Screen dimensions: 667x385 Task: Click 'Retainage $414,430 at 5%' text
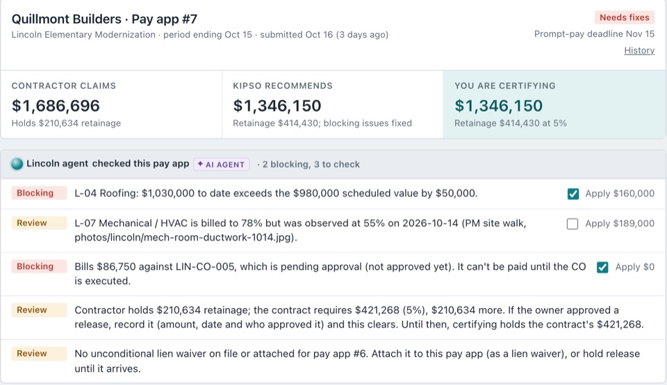pyautogui.click(x=511, y=123)
